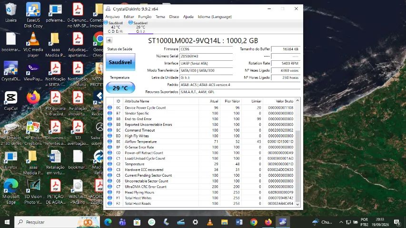Click the status icon of Airflow Temperature row
The width and height of the screenshot is (406, 228).
110,142
